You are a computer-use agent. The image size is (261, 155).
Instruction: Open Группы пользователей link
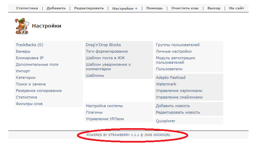pos(178,45)
